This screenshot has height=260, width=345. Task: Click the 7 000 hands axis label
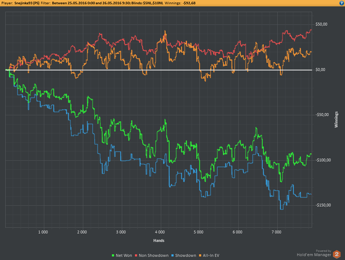tap(276, 232)
